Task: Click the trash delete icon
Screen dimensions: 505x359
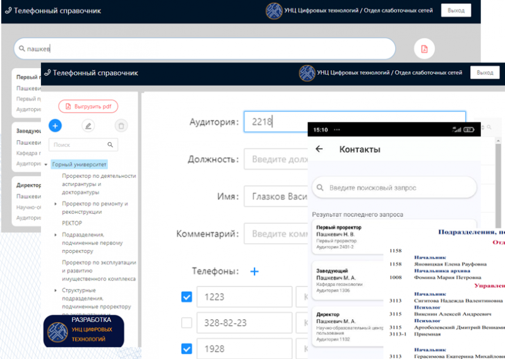Action: click(121, 126)
